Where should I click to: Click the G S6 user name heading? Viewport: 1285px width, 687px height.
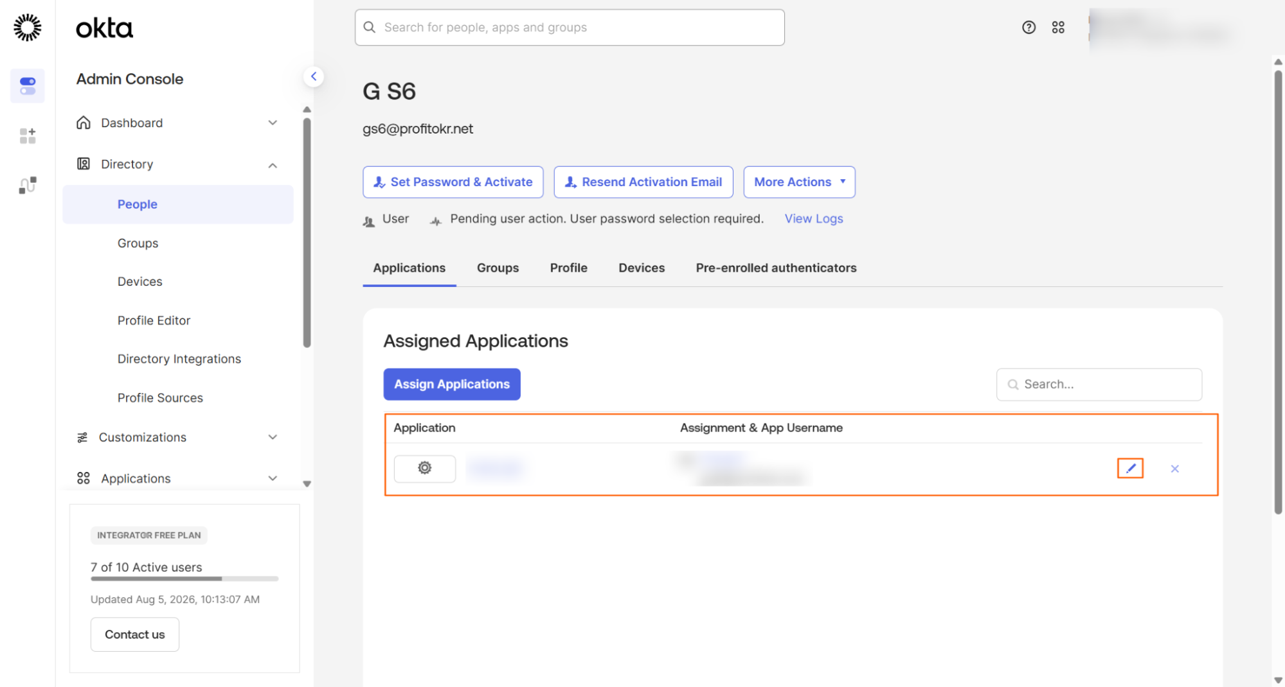(390, 91)
